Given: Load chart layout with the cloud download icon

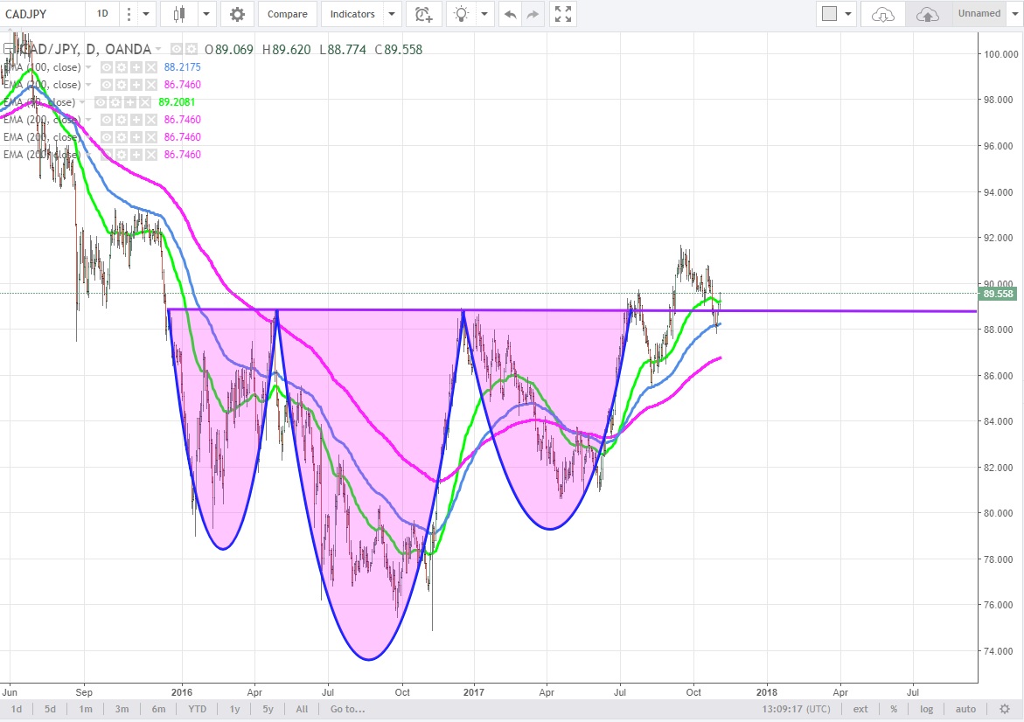Looking at the screenshot, I should pyautogui.click(x=883, y=14).
